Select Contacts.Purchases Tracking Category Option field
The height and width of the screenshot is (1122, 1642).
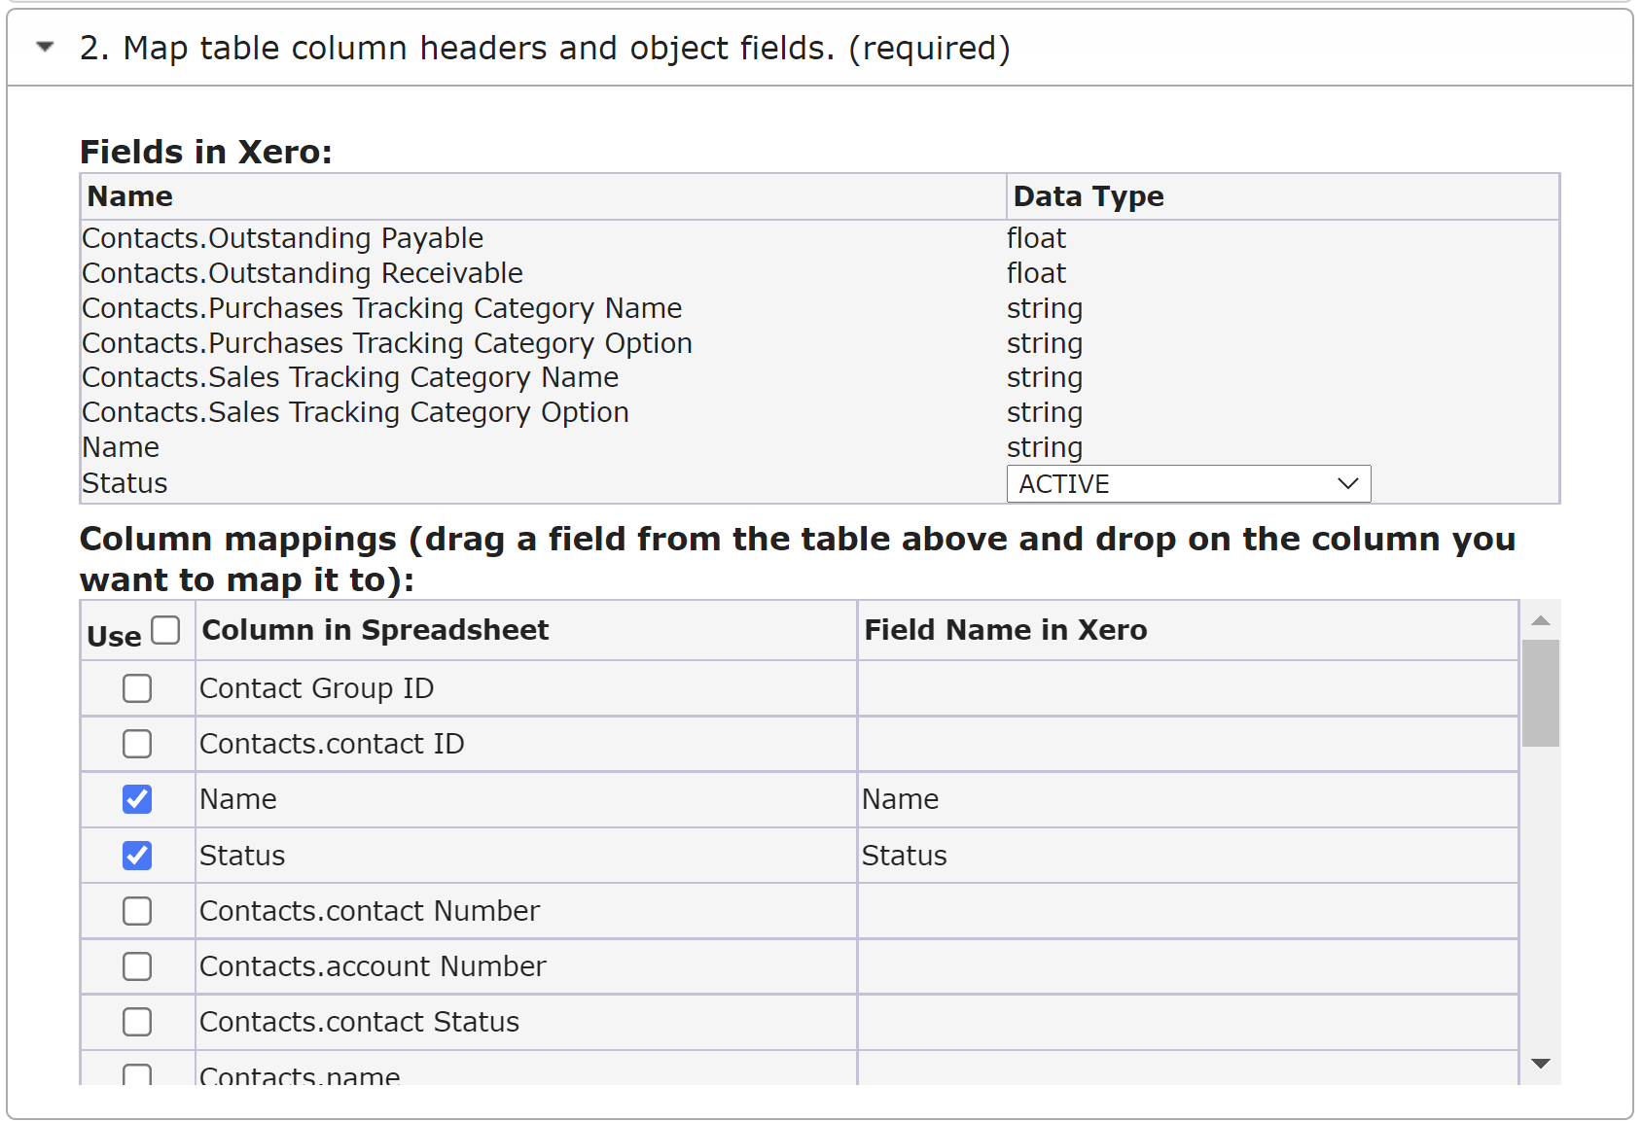tap(387, 343)
